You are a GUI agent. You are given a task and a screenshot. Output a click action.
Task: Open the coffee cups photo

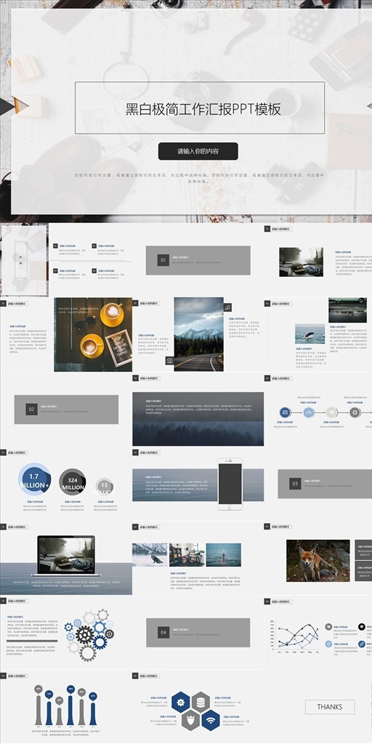pyautogui.click(x=93, y=334)
